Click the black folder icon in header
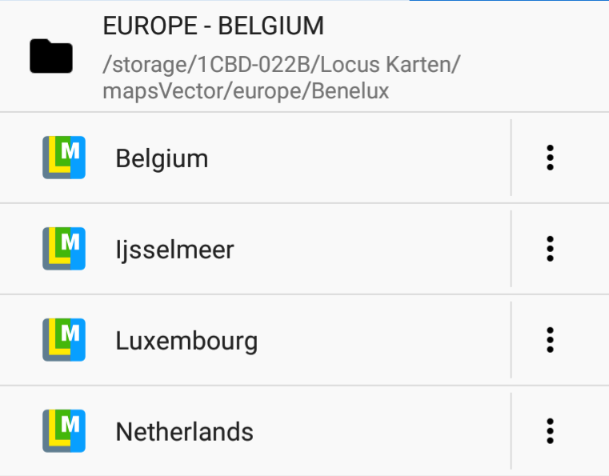The width and height of the screenshot is (609, 476). pyautogui.click(x=51, y=57)
